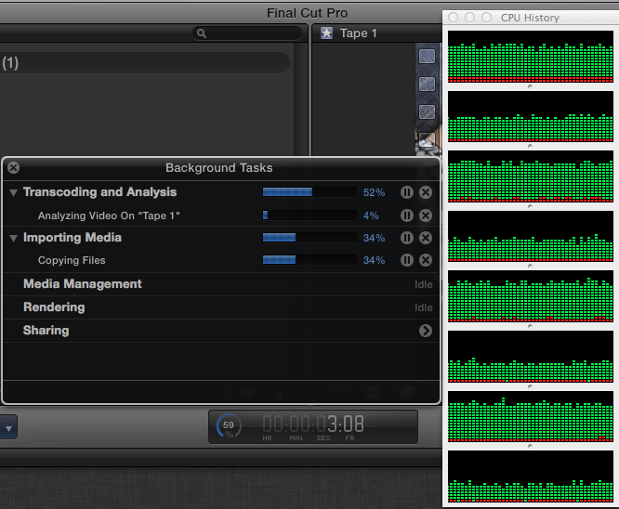
Task: Pause the Transcoding and Analysis task
Action: 407,192
